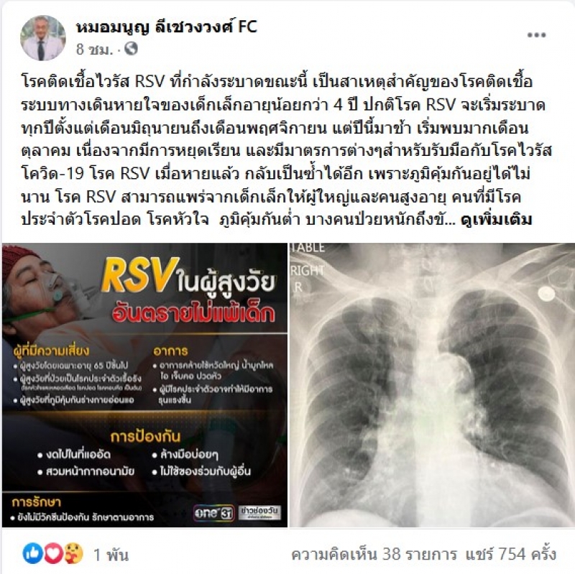Click the การป้องกัน section heading in image
This screenshot has width=575, height=574.
[145, 437]
